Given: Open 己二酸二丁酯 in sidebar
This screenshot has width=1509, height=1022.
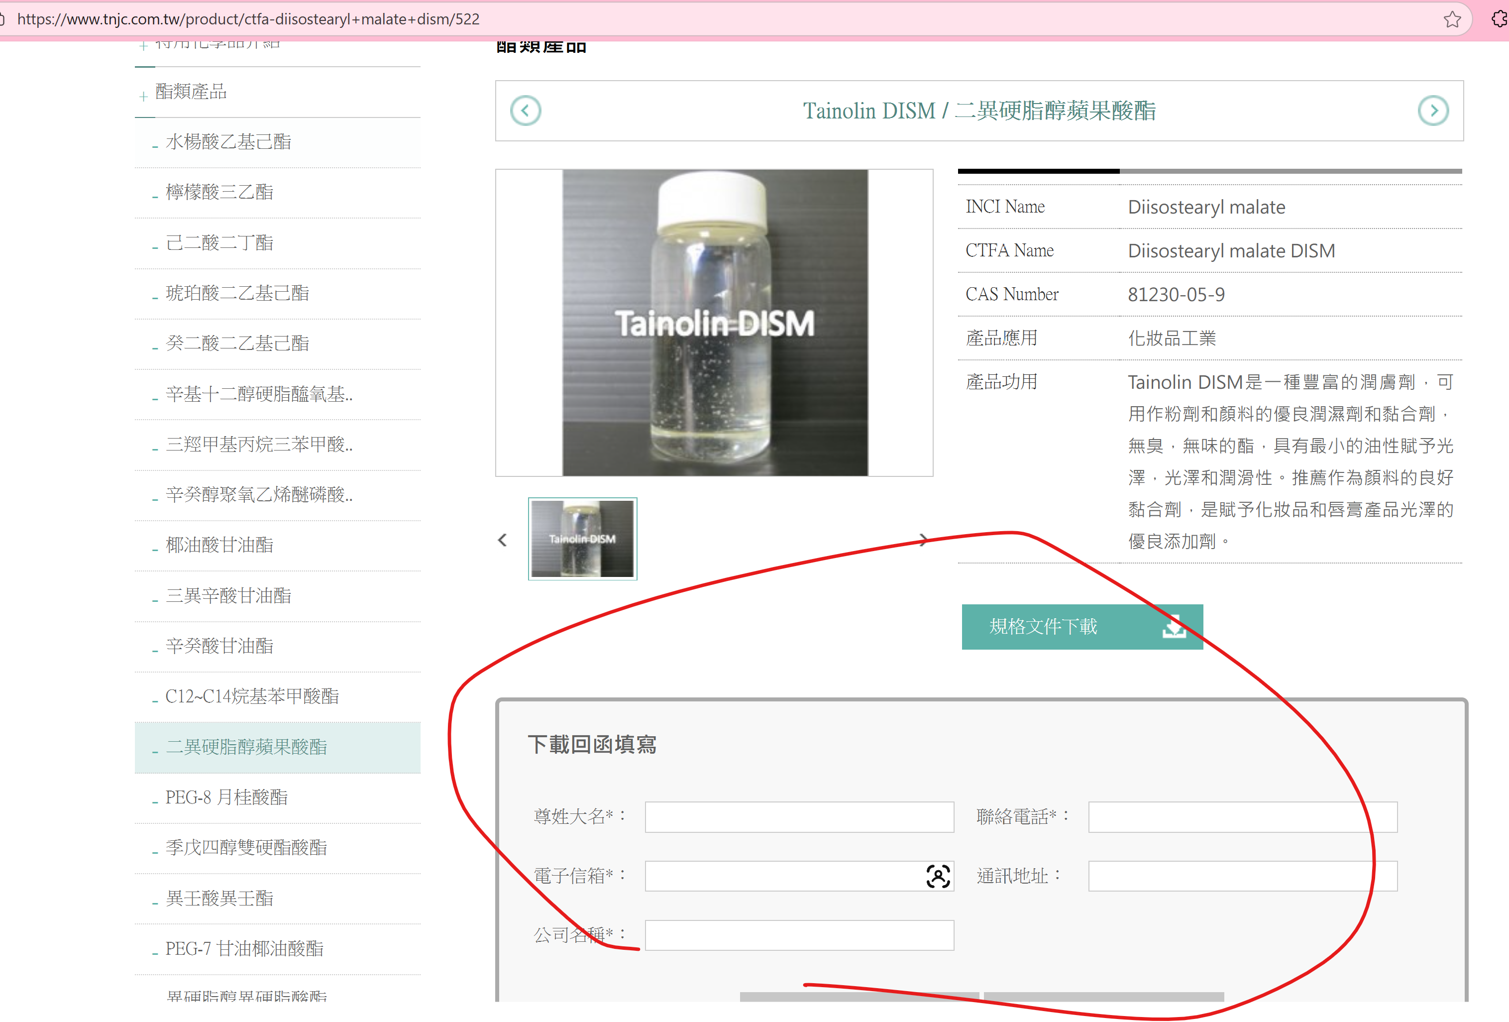Looking at the screenshot, I should pos(219,243).
